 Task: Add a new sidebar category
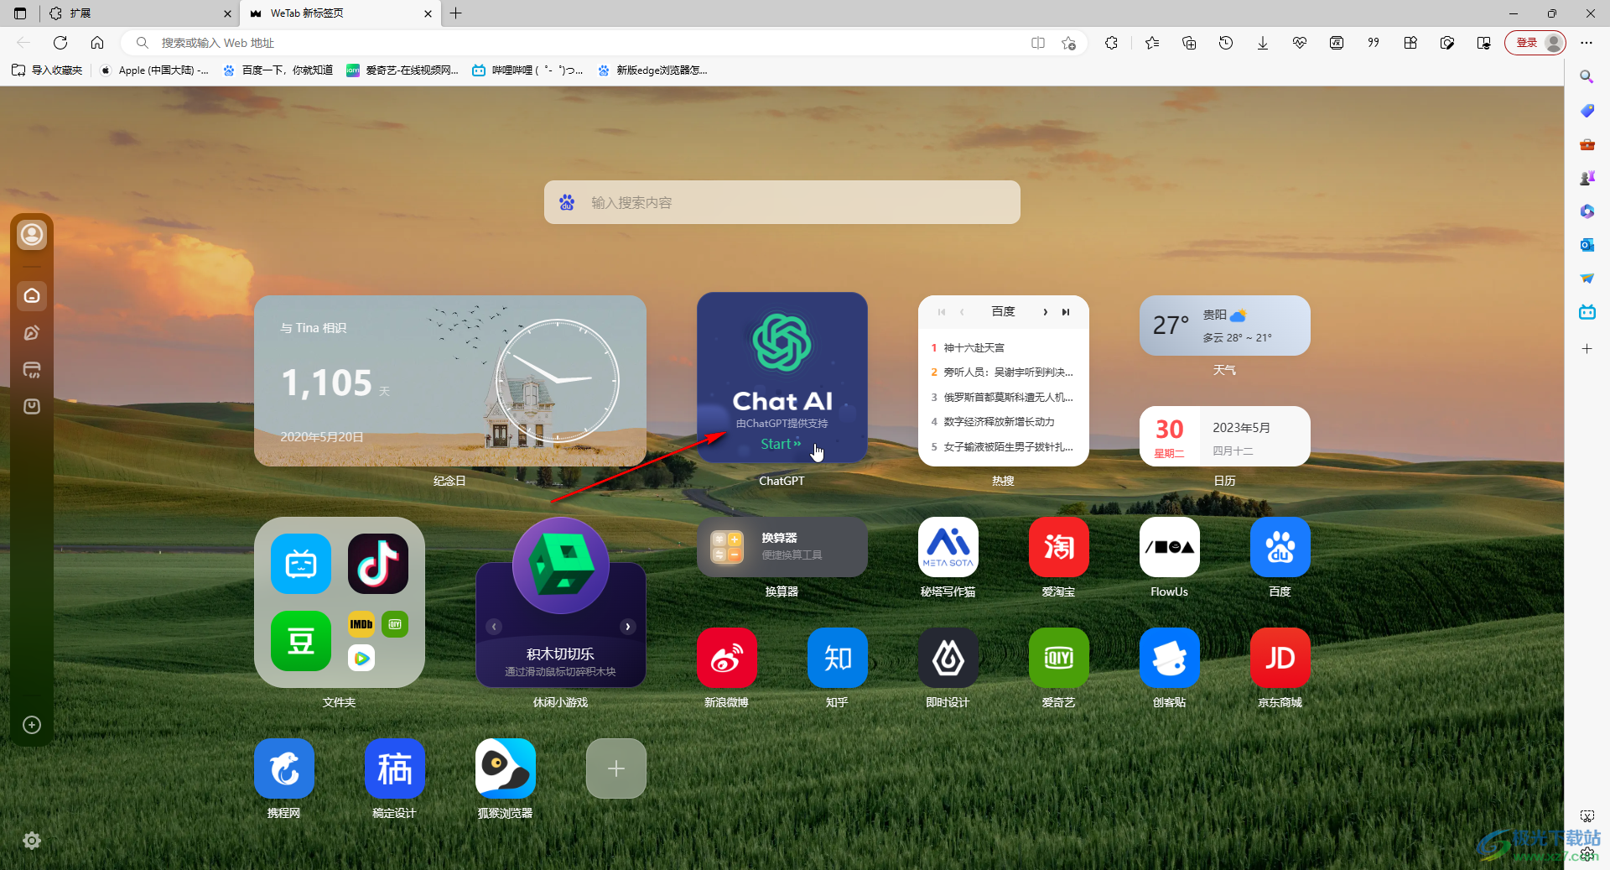pyautogui.click(x=32, y=725)
